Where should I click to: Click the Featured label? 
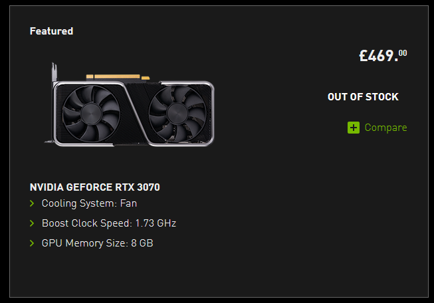pos(51,31)
